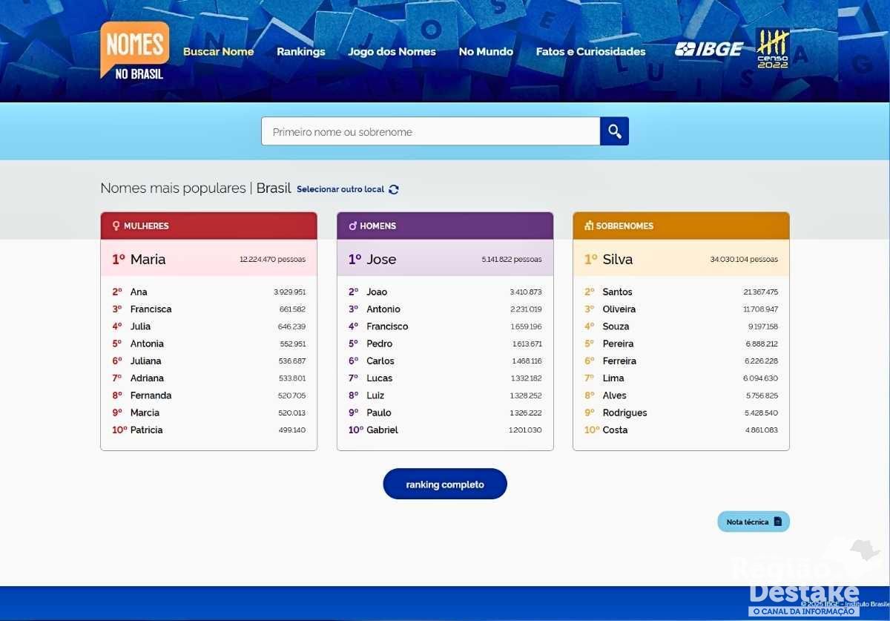Open Jogo dos Nomes page

(x=392, y=51)
